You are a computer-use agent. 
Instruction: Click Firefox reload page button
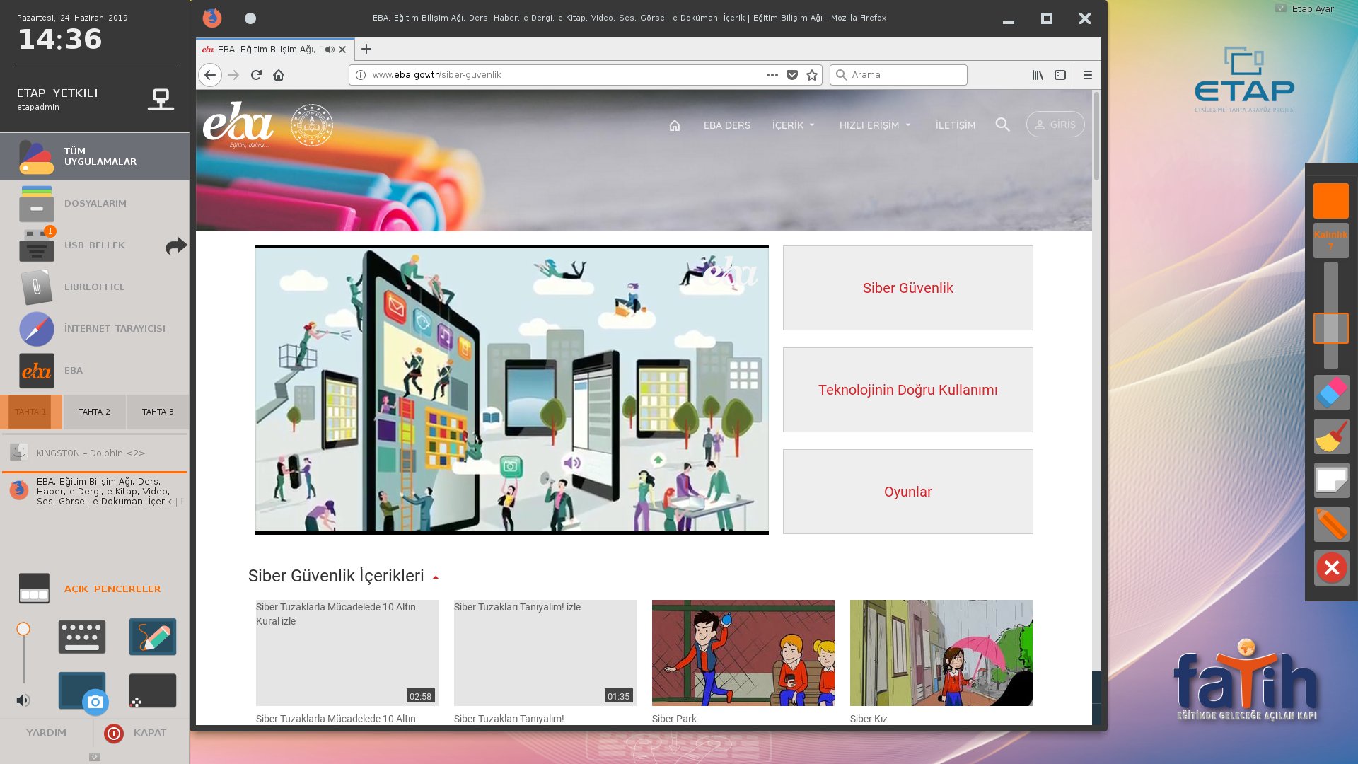click(256, 75)
